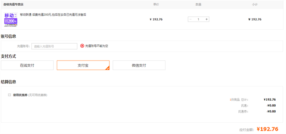Click the 数量 column header

point(198,4)
